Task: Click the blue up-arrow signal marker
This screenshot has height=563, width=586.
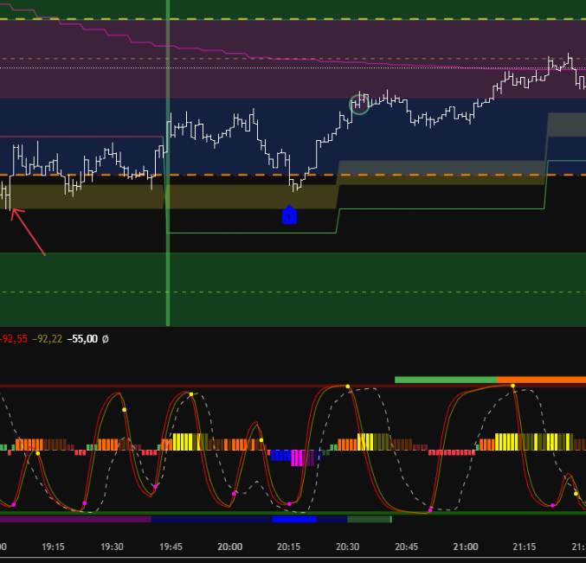Action: [289, 215]
